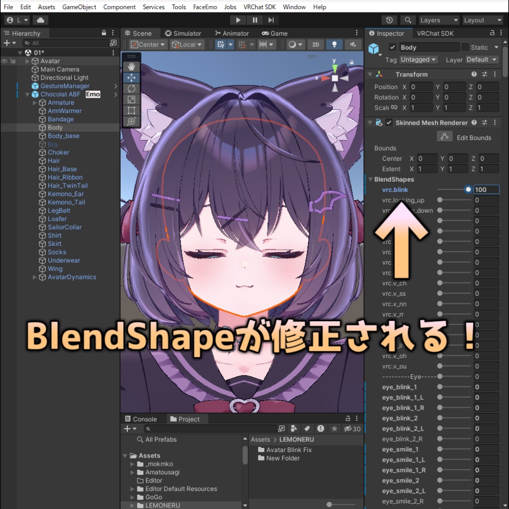Click the grid visibility icon in Scene toolbar
This screenshot has height=509, width=509.
220,44
